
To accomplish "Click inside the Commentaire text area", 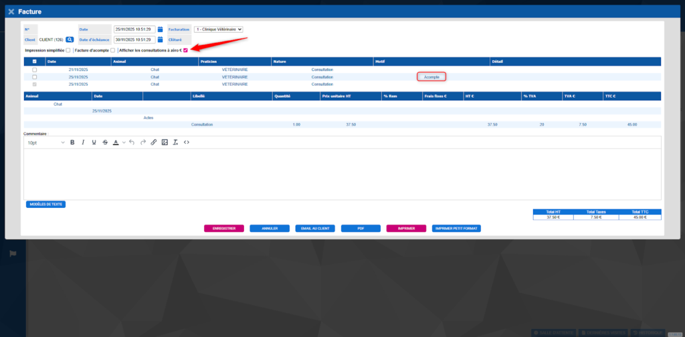I will tap(342, 174).
